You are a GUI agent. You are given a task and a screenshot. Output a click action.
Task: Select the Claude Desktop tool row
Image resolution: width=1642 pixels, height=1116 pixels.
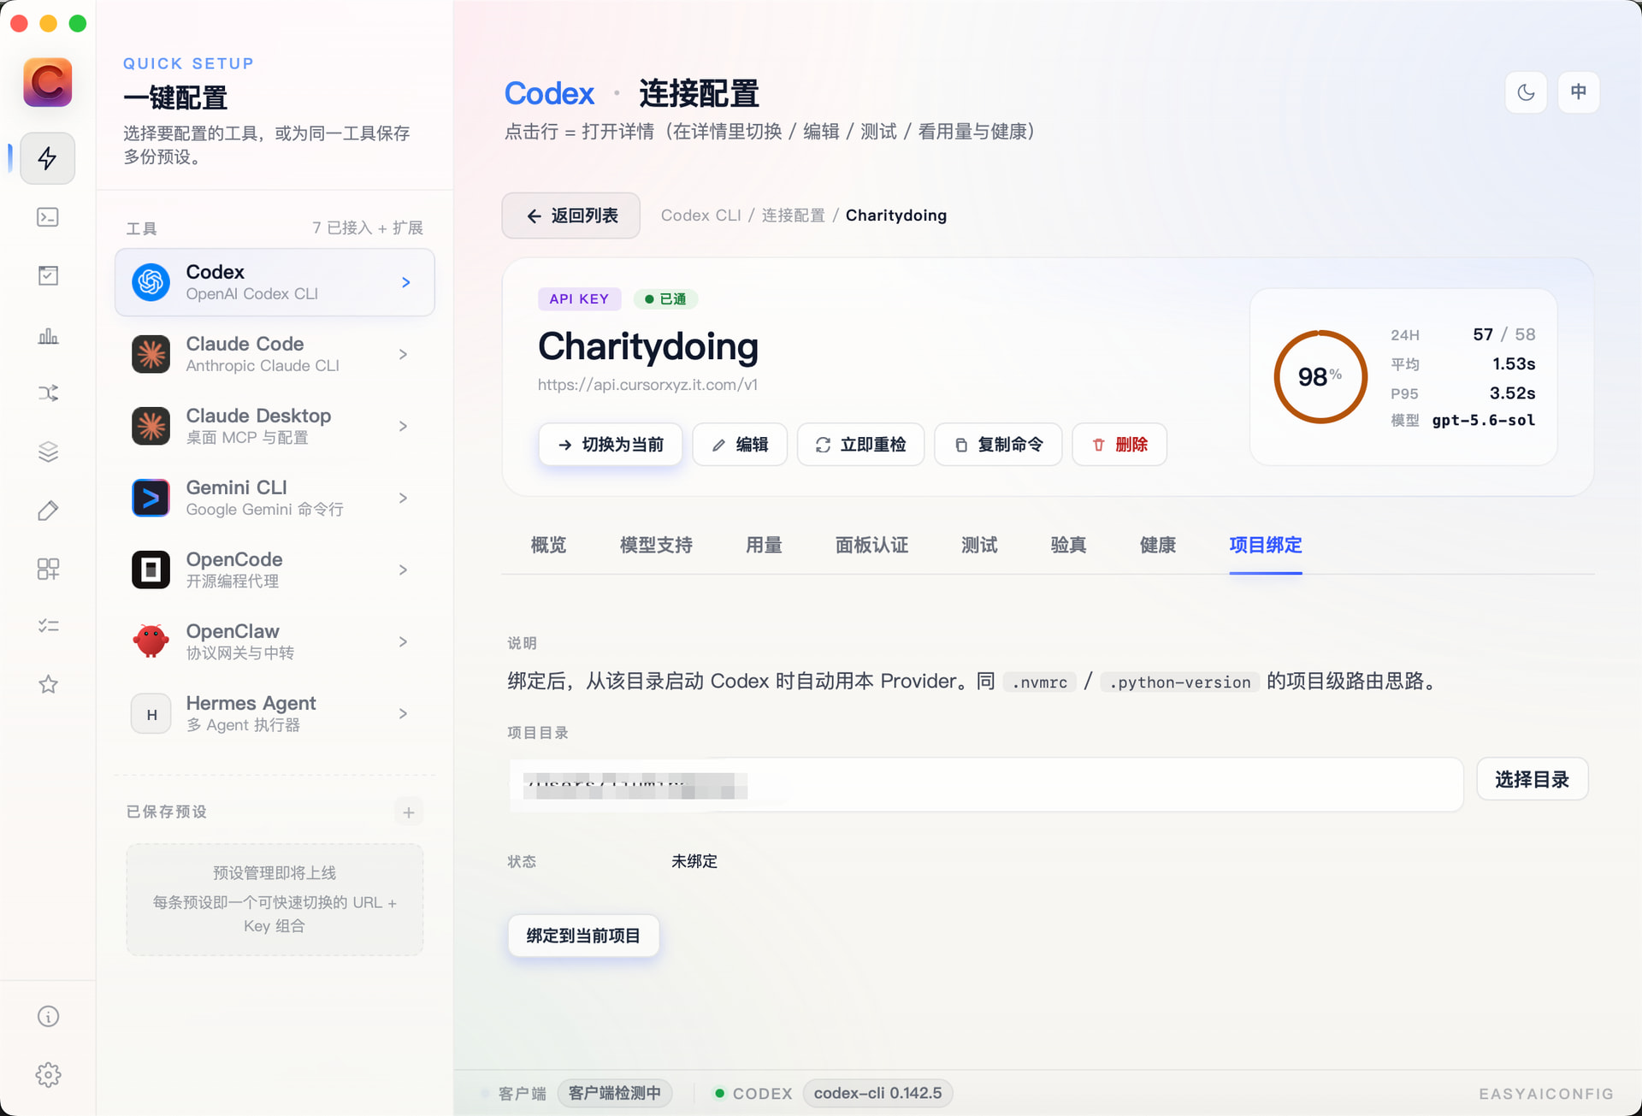pos(275,426)
